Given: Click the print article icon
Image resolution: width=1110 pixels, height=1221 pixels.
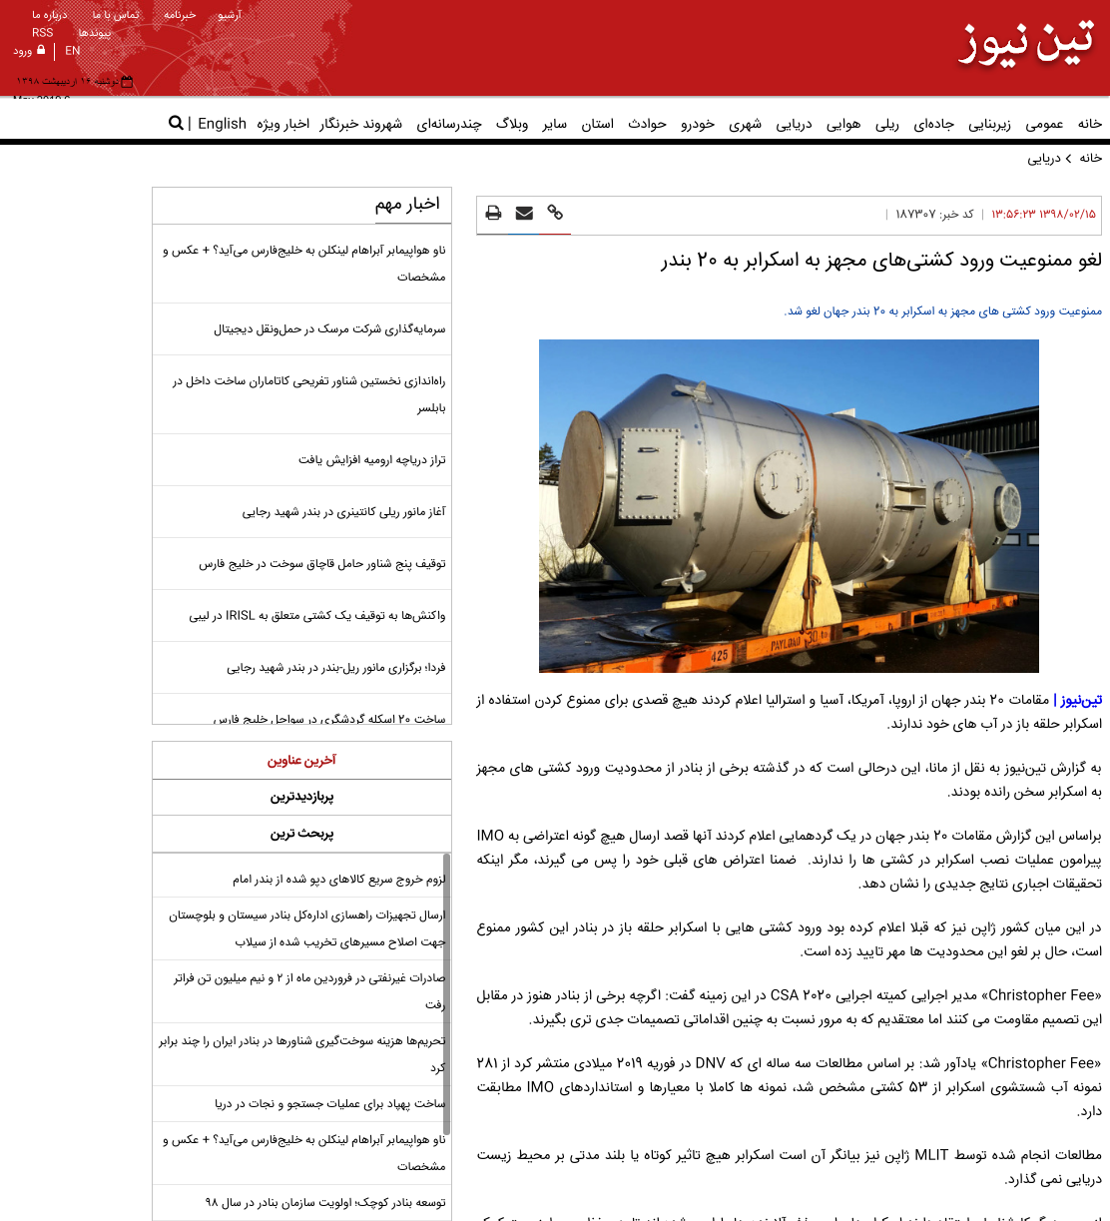Looking at the screenshot, I should point(493,213).
